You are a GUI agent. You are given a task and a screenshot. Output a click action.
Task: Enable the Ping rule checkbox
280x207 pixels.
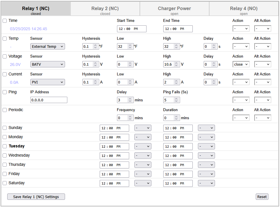(x=5, y=92)
